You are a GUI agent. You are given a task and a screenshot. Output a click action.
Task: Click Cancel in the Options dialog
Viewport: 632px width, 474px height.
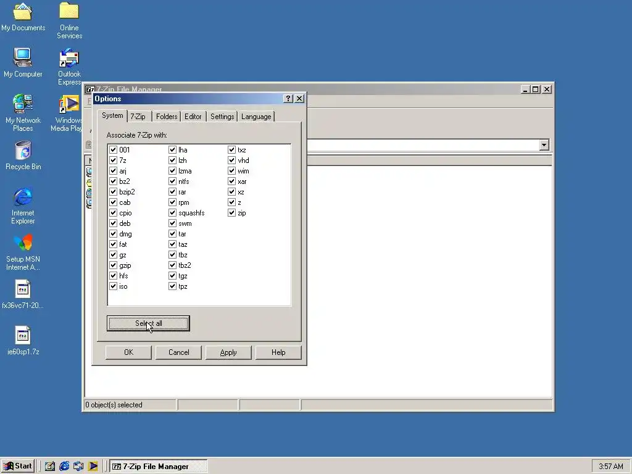(x=178, y=352)
